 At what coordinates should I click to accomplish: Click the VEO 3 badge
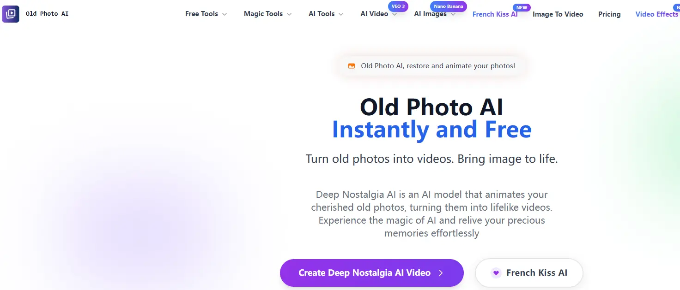(398, 7)
